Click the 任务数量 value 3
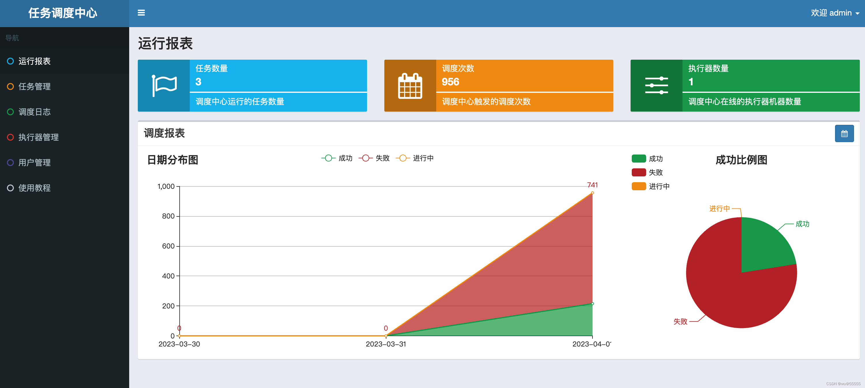Image resolution: width=865 pixels, height=388 pixels. point(198,82)
